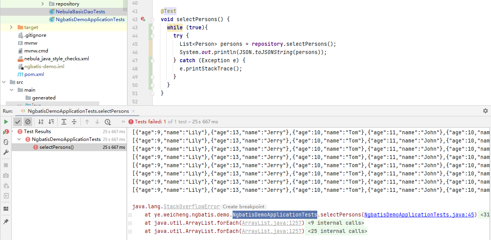Toggle the Show Ignored tests filter
491x240 pixels.
28,122
